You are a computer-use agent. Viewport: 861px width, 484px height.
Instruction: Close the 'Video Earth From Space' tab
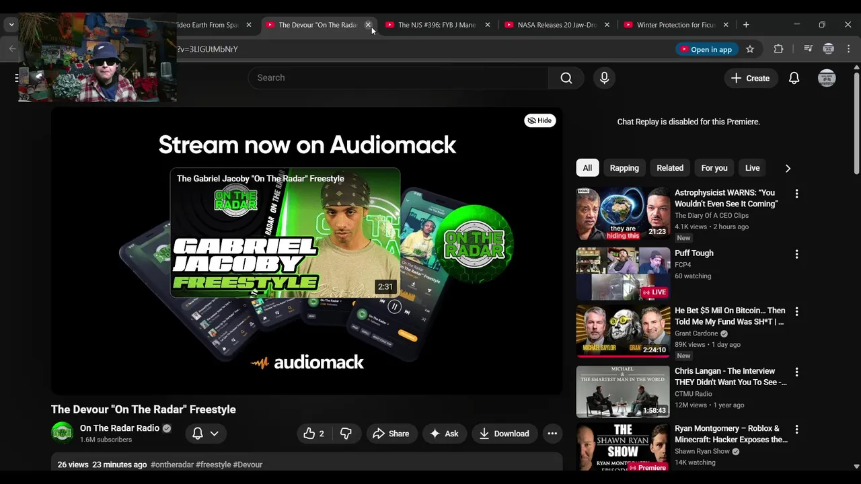(248, 25)
